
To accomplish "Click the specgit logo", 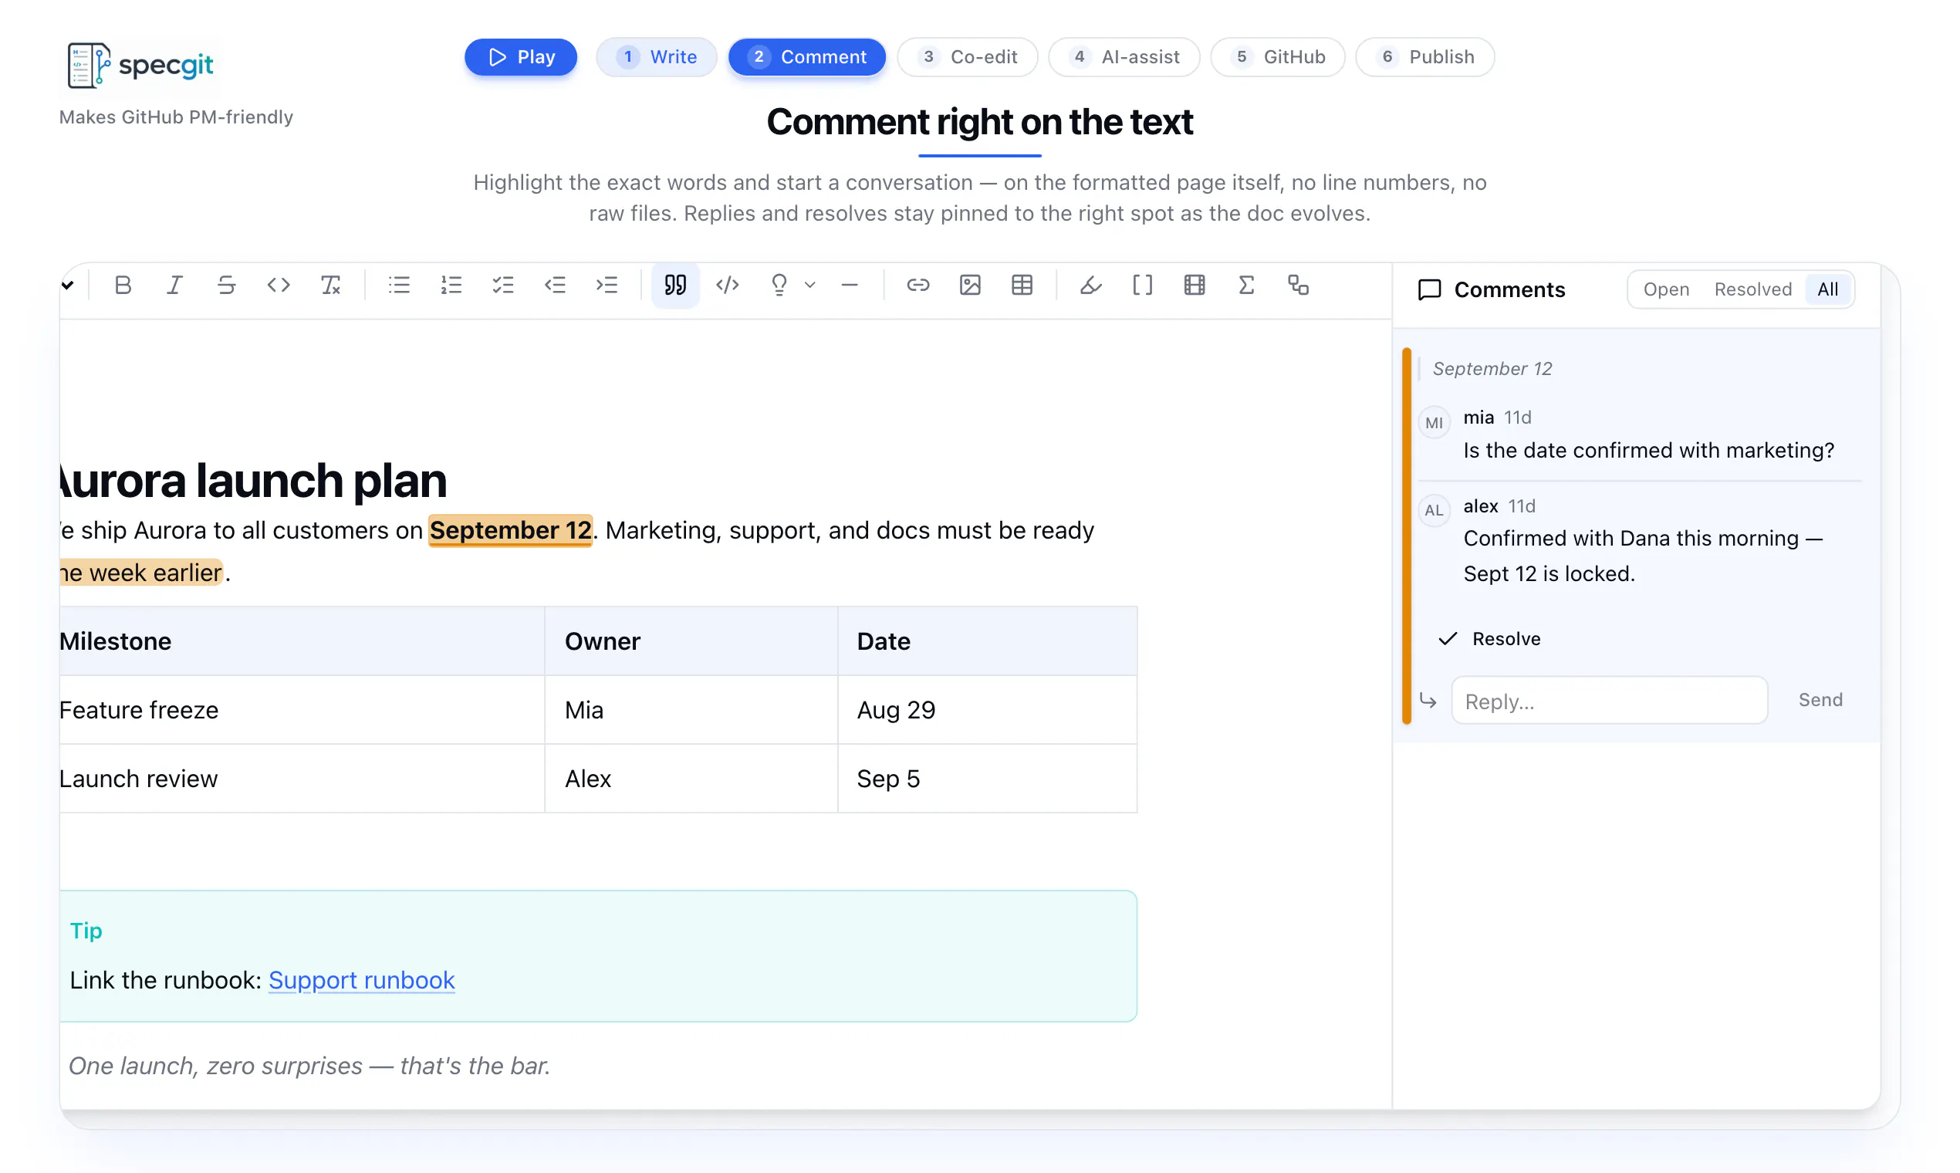I will pyautogui.click(x=140, y=66).
